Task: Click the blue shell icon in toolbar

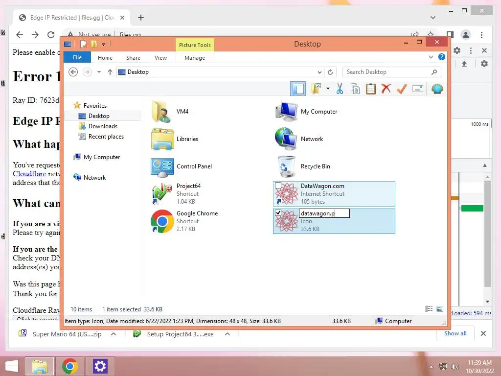Action: pos(437,89)
